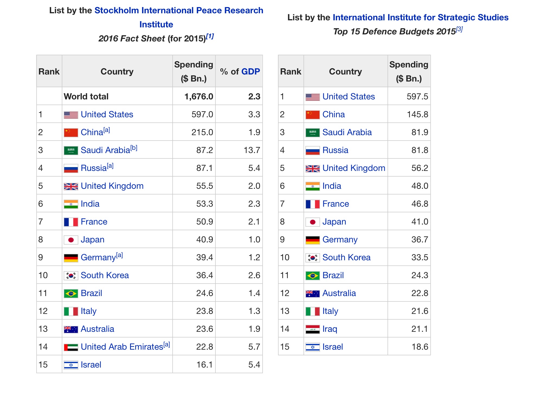Click Germany's flag icon in the IISS table
The height and width of the screenshot is (393, 555).
313,240
